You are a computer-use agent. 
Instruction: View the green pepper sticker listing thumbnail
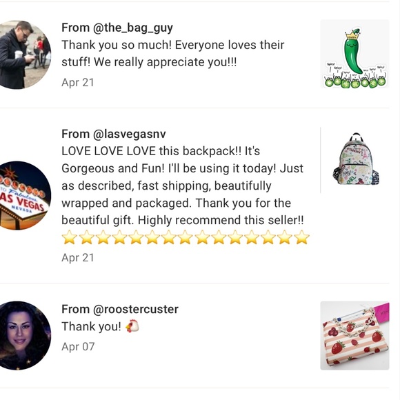point(354,54)
